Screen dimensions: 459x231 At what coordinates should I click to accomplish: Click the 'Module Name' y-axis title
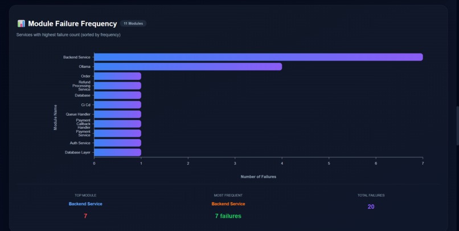pos(55,117)
